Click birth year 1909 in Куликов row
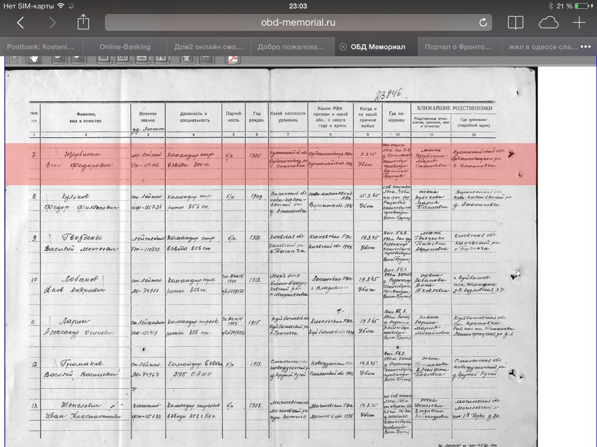The height and width of the screenshot is (447, 597). 257,197
